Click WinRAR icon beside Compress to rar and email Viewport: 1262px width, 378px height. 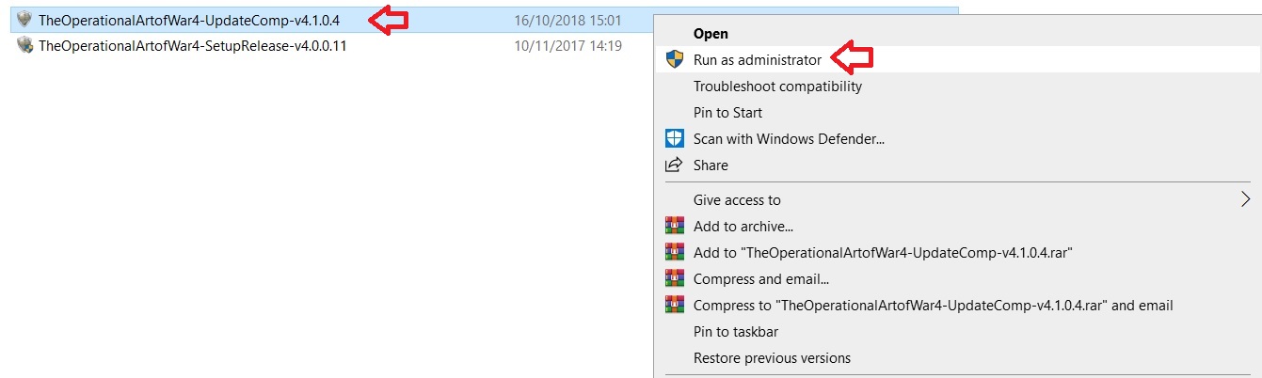pos(674,305)
